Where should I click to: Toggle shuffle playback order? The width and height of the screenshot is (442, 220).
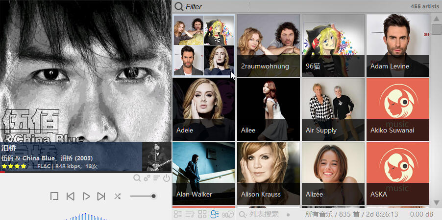pyautogui.click(x=118, y=196)
